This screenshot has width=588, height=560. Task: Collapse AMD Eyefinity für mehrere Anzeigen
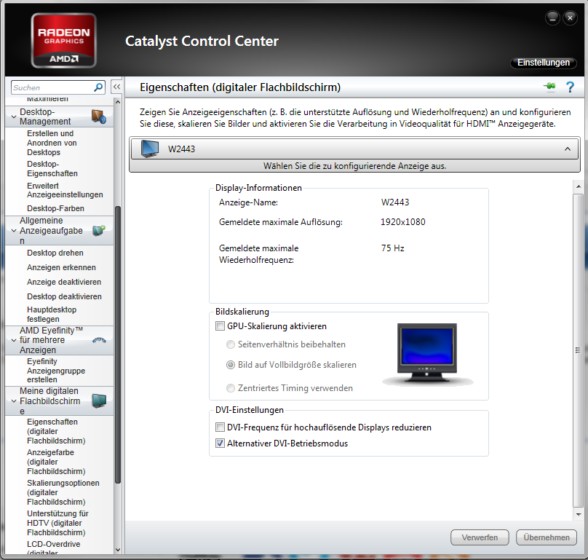click(14, 340)
